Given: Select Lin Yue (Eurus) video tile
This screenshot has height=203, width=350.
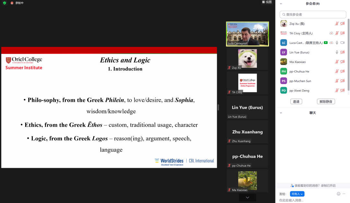Looking at the screenshot, I should click(x=248, y=108).
